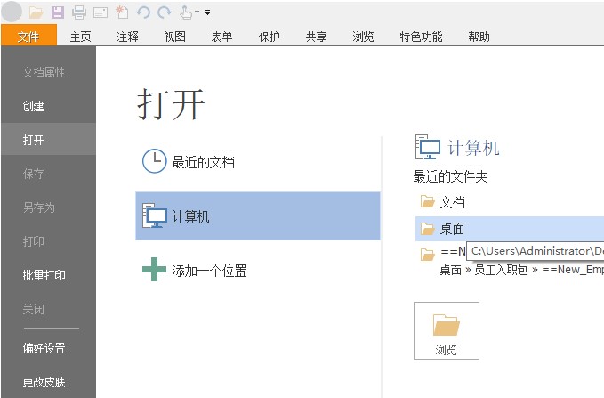Click the Undo arrow icon
Image resolution: width=604 pixels, height=398 pixels.
pos(143,12)
